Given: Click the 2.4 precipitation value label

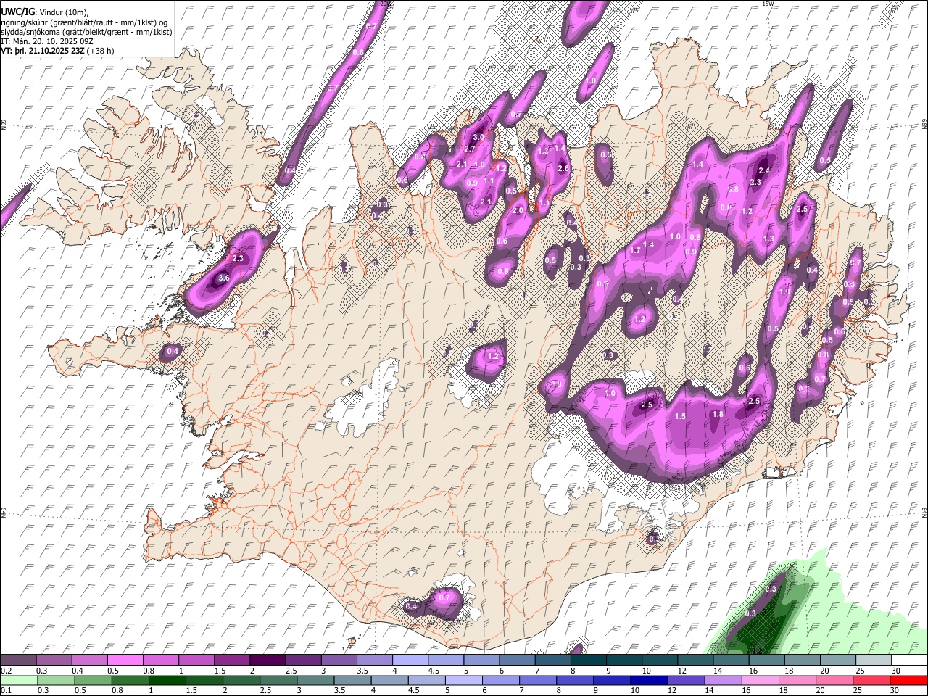Looking at the screenshot, I should coord(763,171).
